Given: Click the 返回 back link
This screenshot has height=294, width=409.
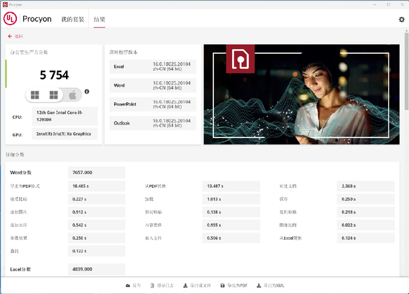Looking at the screenshot, I should click(19, 36).
